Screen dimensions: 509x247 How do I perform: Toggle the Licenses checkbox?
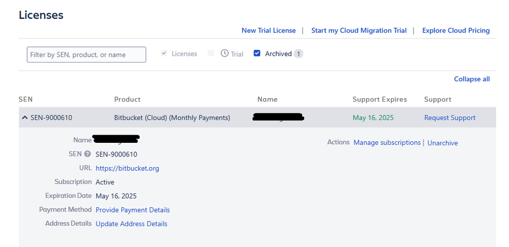tap(164, 53)
